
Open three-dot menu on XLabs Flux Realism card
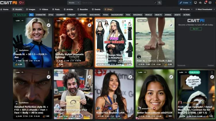(x=130, y=72)
